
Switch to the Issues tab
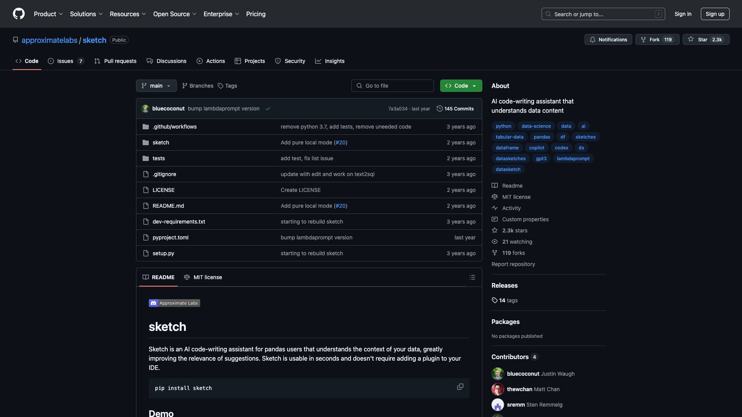click(x=66, y=61)
